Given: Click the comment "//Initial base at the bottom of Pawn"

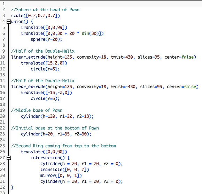Looking at the screenshot, I should [x=55, y=128].
